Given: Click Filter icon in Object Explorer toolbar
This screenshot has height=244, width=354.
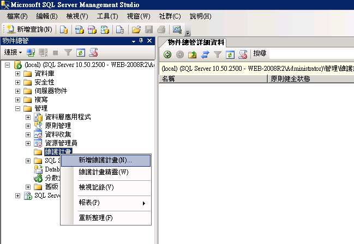Looking at the screenshot, I should 68,53.
